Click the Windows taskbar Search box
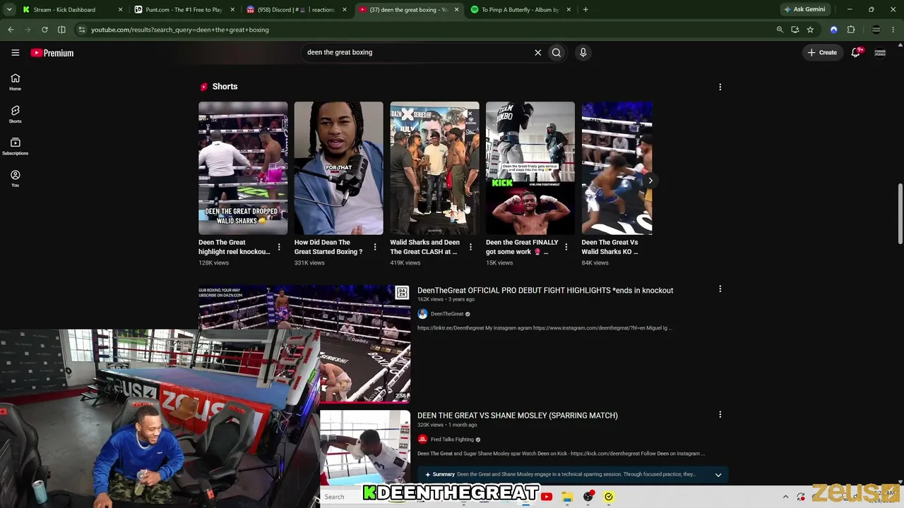Image resolution: width=904 pixels, height=508 pixels. (x=341, y=497)
